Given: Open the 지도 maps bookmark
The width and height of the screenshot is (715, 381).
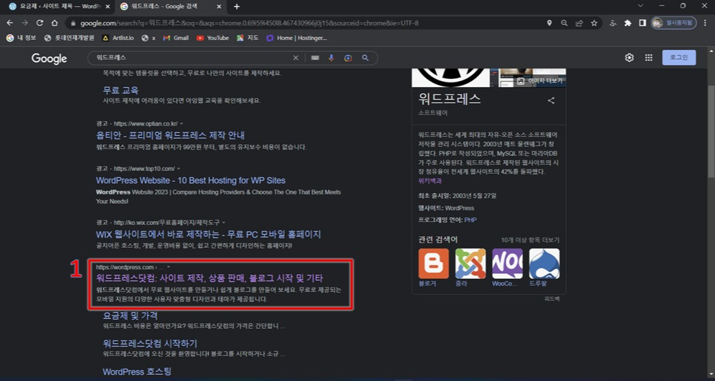Looking at the screenshot, I should [248, 38].
